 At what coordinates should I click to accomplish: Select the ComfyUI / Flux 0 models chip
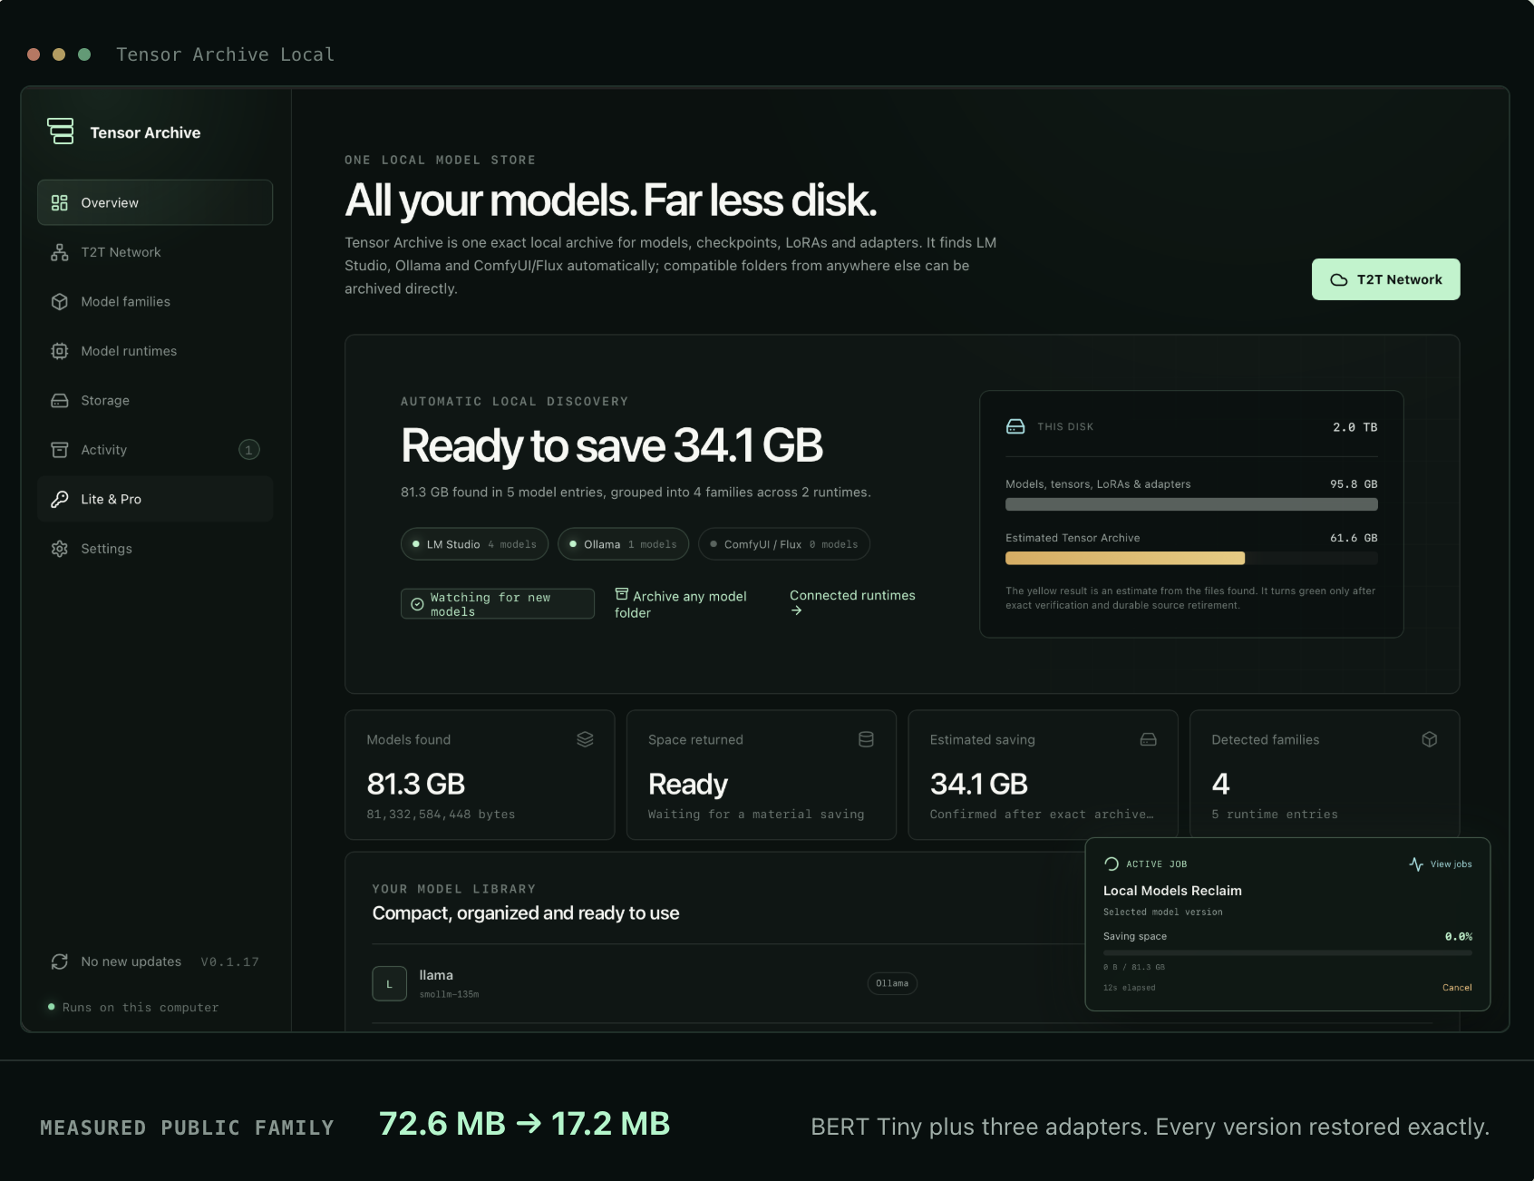click(x=784, y=544)
